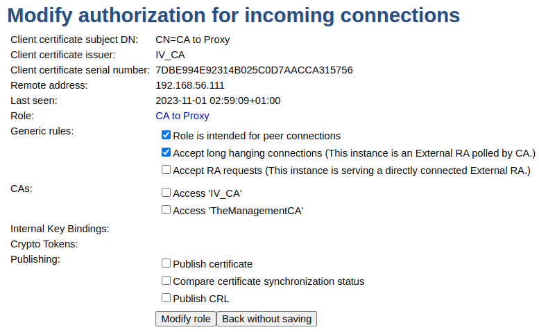Click the certificate serial number value

click(x=254, y=70)
